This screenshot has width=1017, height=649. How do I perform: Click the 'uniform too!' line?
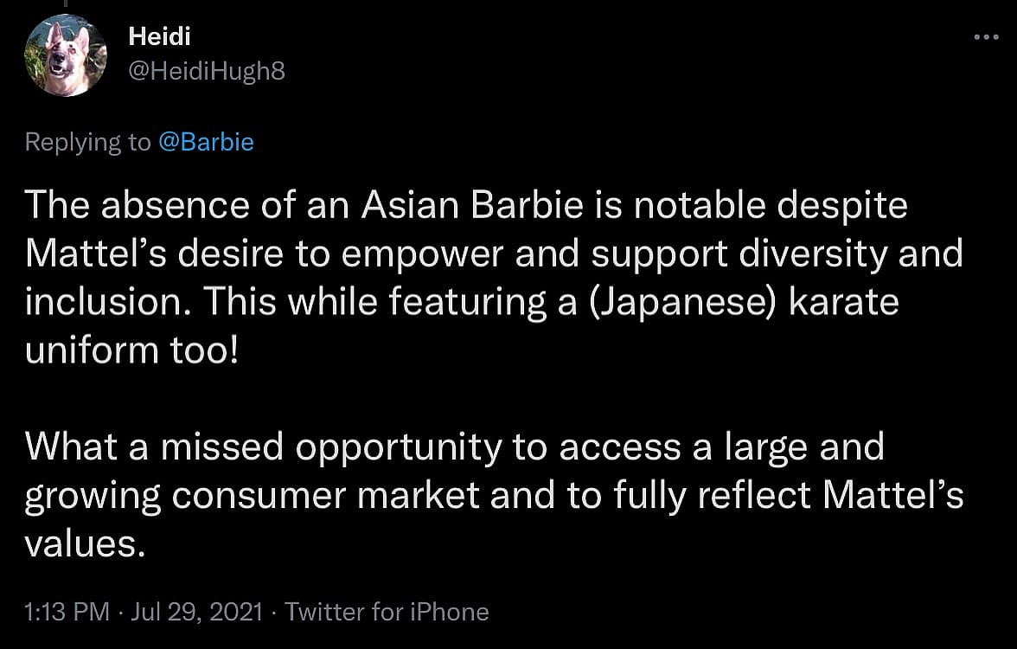tap(131, 350)
